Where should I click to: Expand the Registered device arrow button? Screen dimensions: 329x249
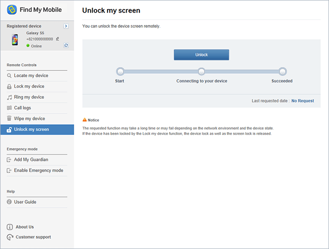(66, 26)
